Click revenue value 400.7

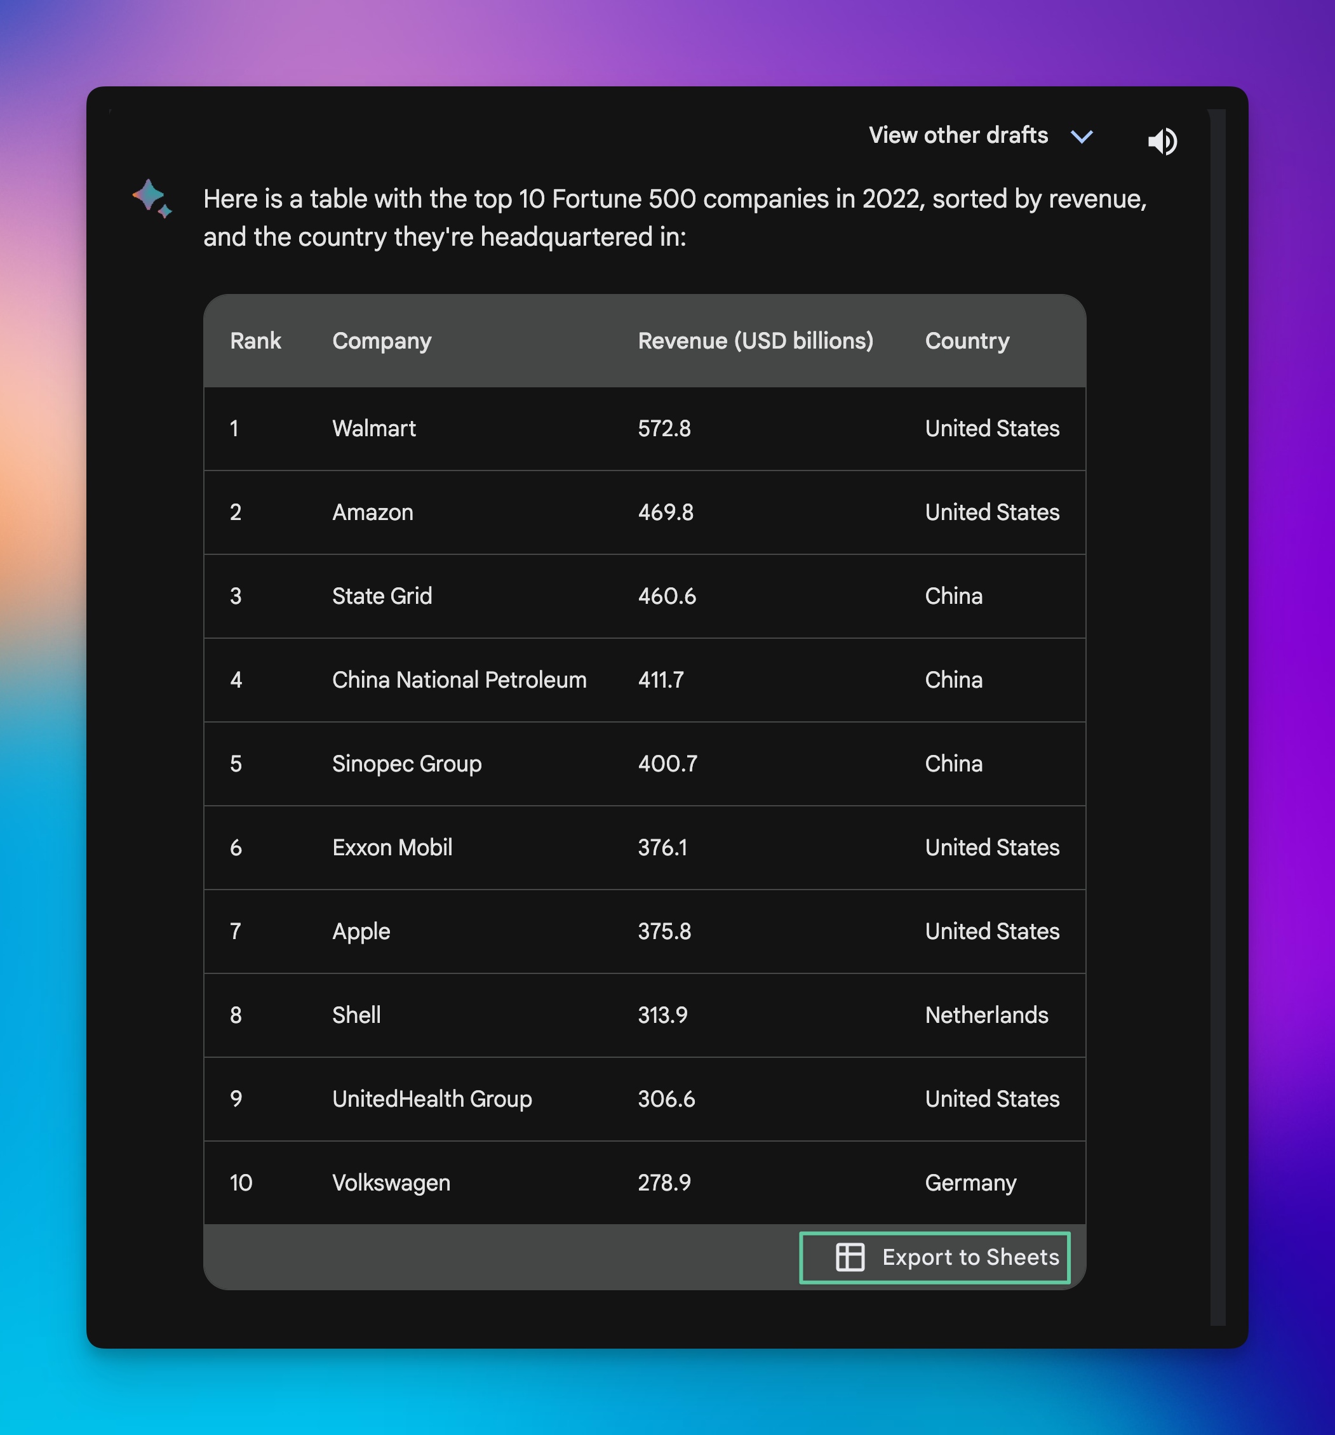tap(668, 764)
